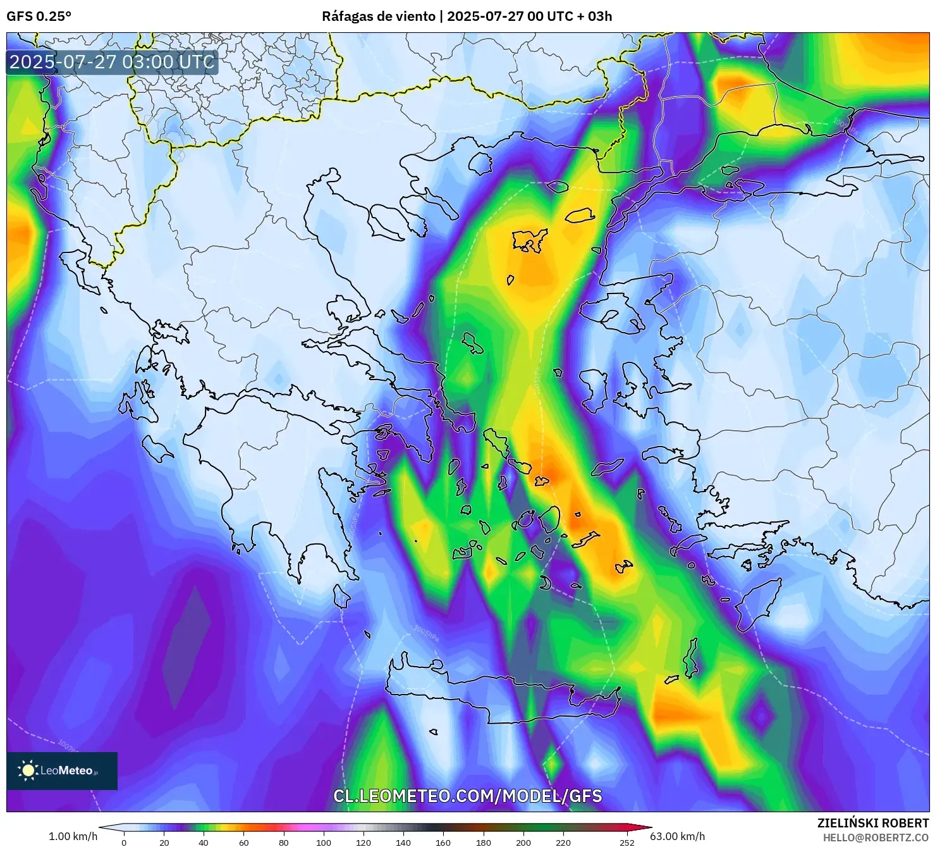Click the 60 tick on the color scale

pyautogui.click(x=244, y=842)
